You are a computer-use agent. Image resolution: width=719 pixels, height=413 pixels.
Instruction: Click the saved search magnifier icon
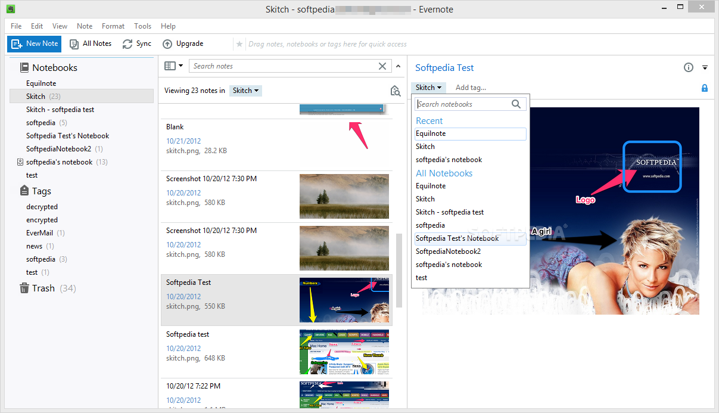click(396, 91)
